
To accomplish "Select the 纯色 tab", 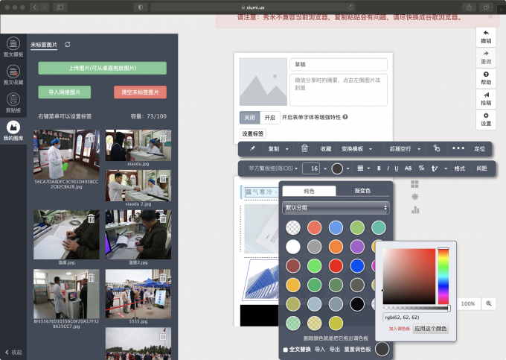I will coord(309,191).
